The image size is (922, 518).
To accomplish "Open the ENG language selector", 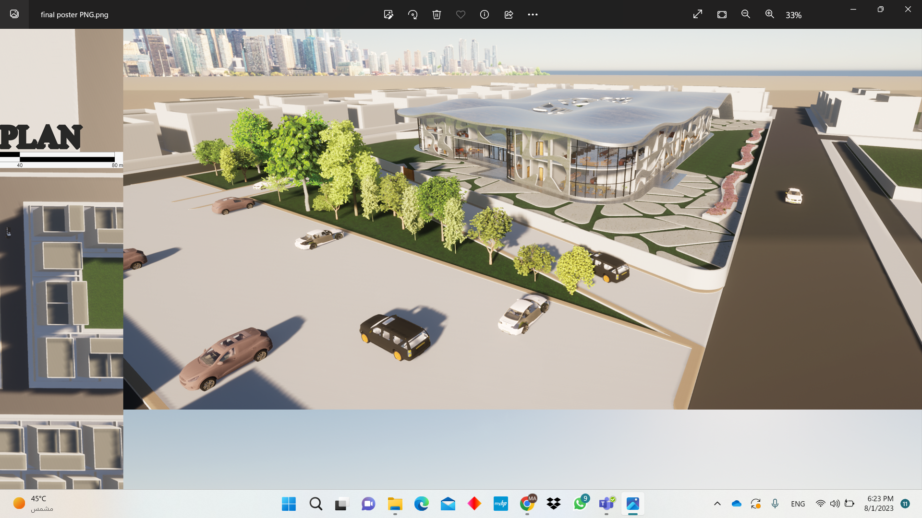I will pos(798,504).
